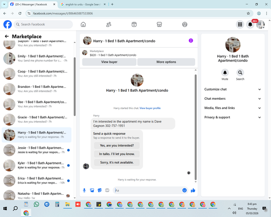The height and width of the screenshot is (217, 271).
Task: Send a thumbs up like
Action: pyautogui.click(x=193, y=190)
